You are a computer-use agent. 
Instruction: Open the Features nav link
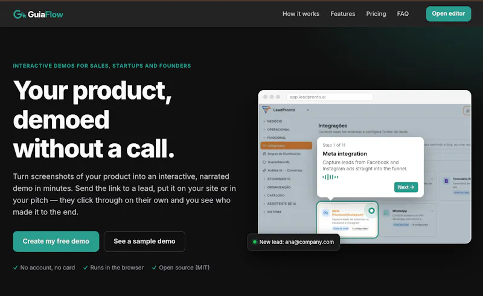[342, 14]
